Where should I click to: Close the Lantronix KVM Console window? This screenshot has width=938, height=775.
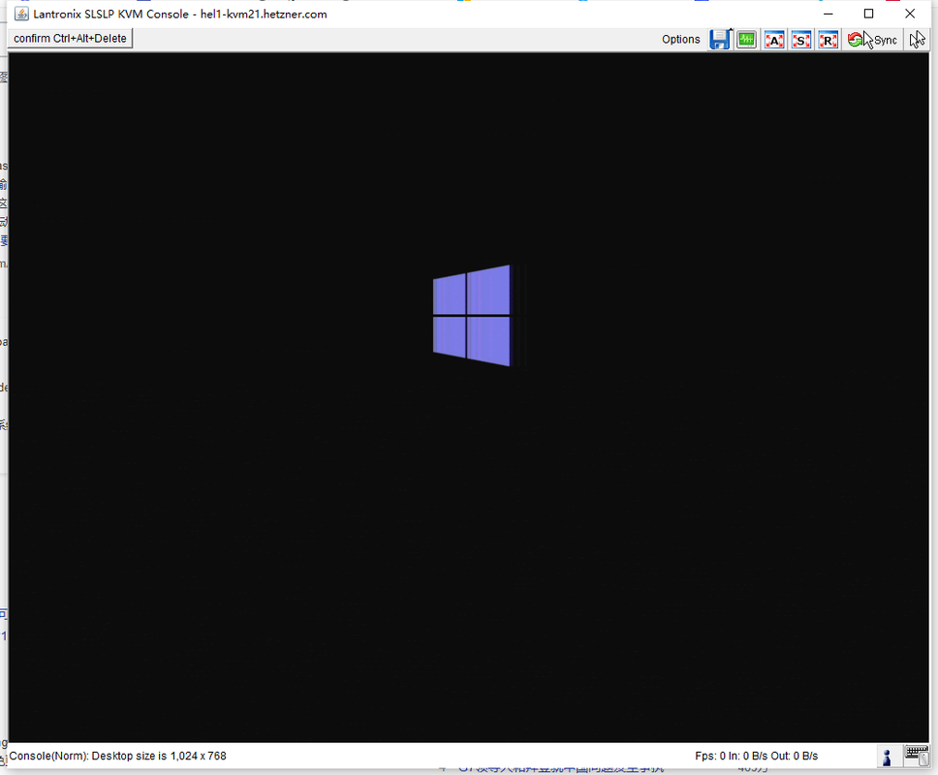(910, 14)
